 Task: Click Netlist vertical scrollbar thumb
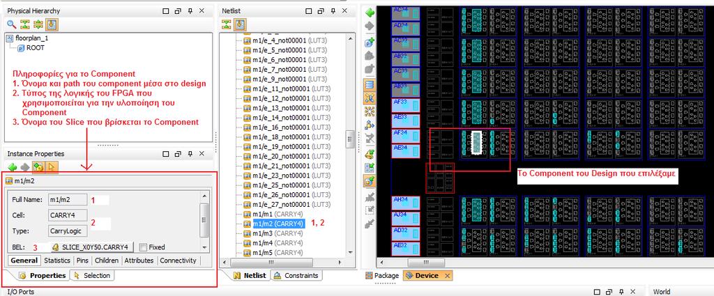350,139
